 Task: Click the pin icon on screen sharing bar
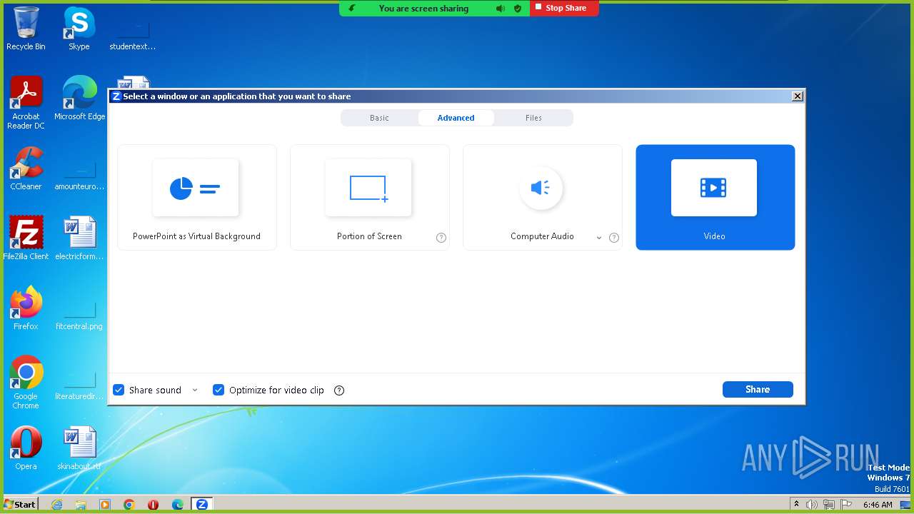pos(351,9)
